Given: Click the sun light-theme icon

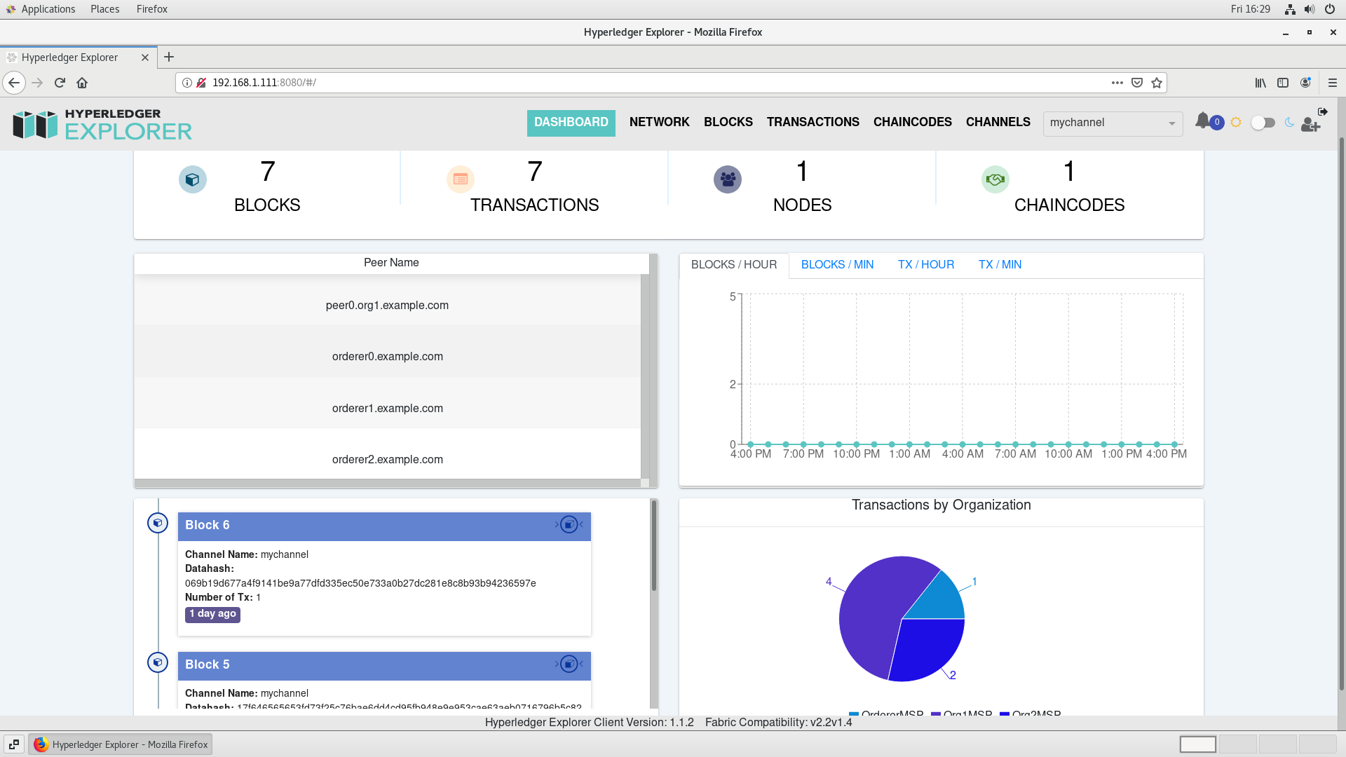Looking at the screenshot, I should 1236,123.
